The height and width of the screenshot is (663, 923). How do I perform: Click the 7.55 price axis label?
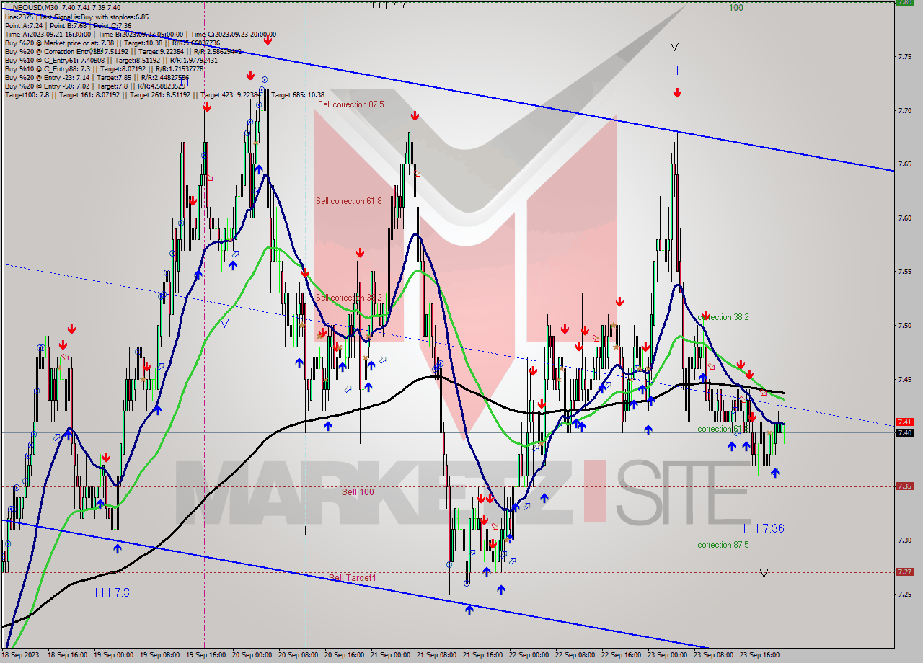click(x=905, y=272)
